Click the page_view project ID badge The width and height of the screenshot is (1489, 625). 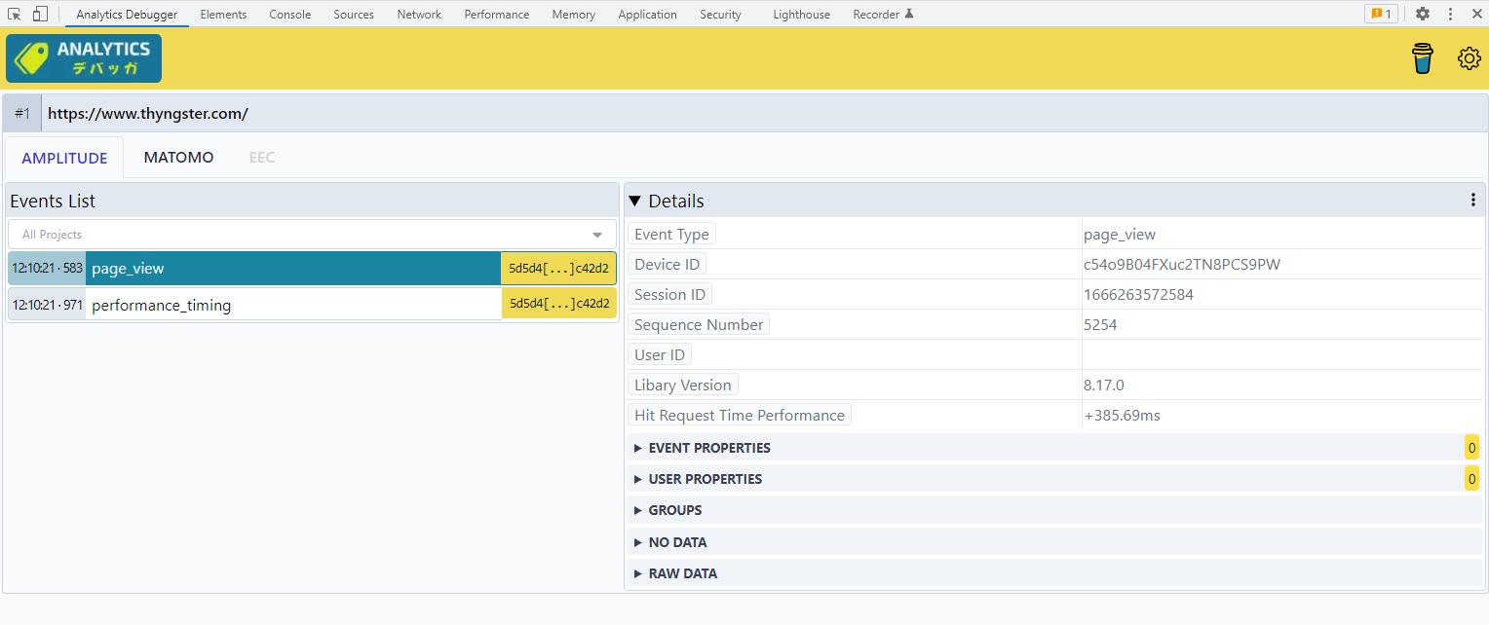coord(558,269)
